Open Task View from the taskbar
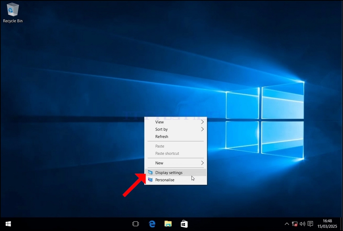The height and width of the screenshot is (231, 343). coord(135,224)
